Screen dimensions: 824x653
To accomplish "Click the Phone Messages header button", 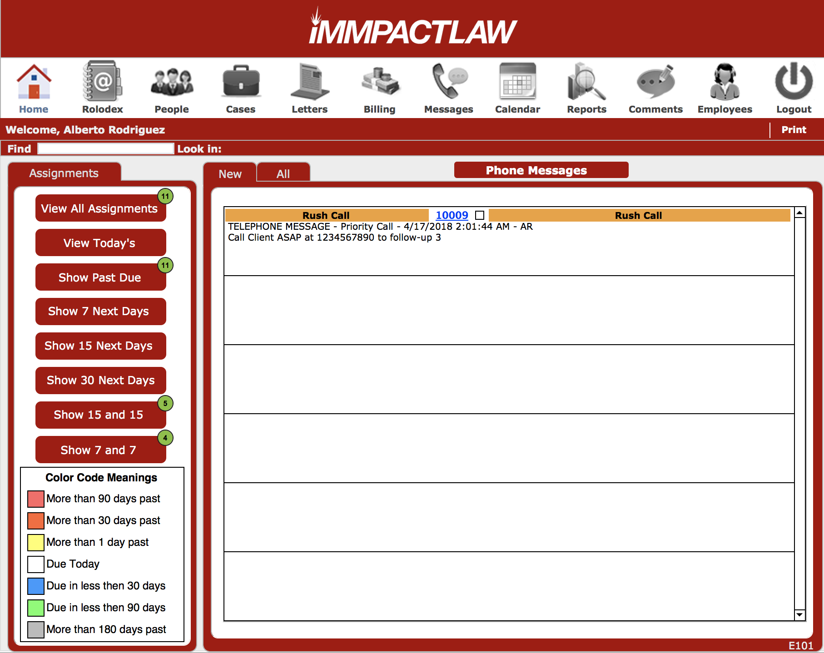I will point(541,170).
